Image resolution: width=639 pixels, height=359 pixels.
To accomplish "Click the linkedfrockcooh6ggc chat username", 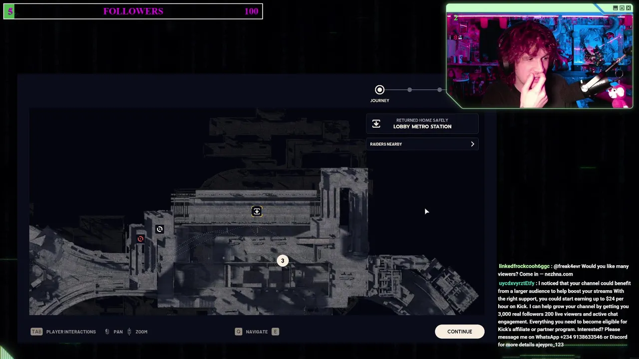I will coord(524,267).
